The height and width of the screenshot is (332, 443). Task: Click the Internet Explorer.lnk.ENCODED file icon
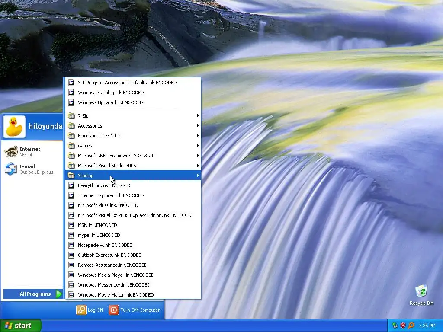71,195
